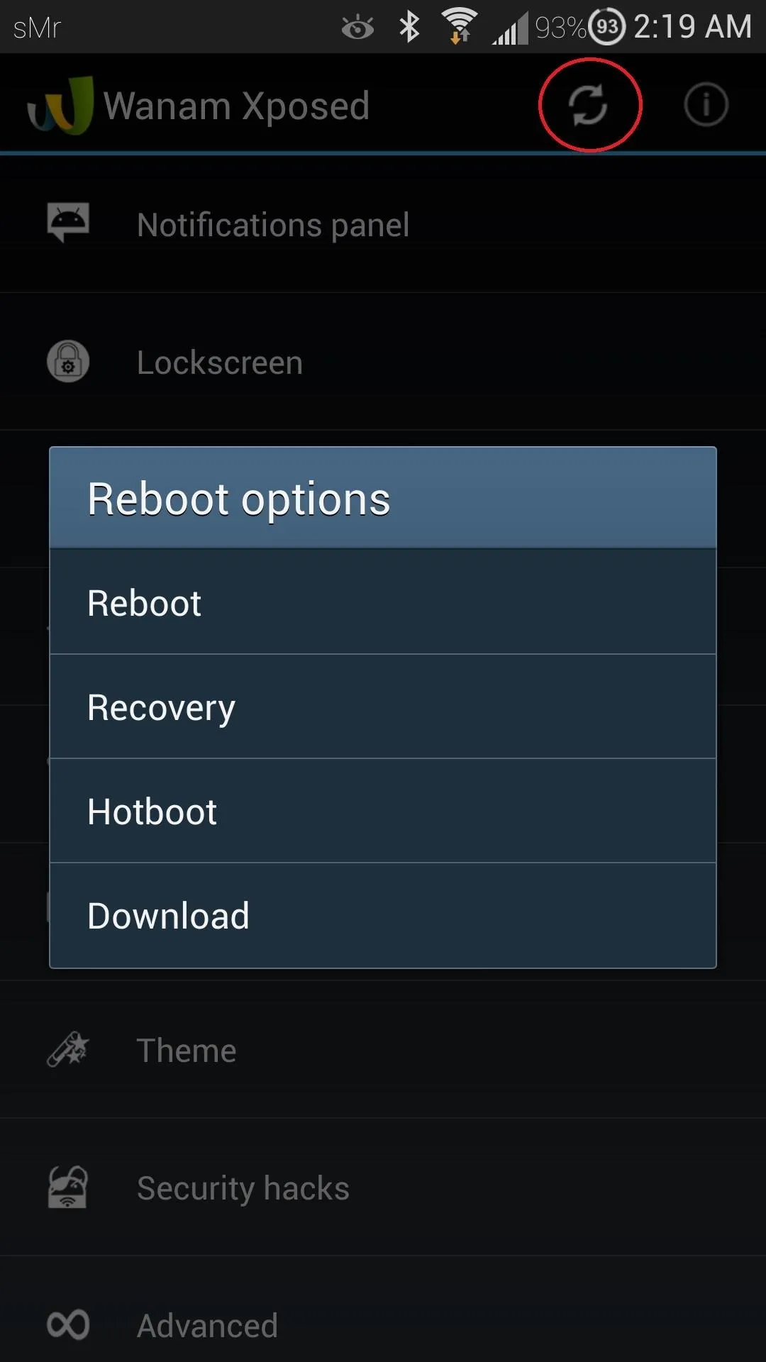Tap the Wanam Xposed app logo

click(x=60, y=105)
